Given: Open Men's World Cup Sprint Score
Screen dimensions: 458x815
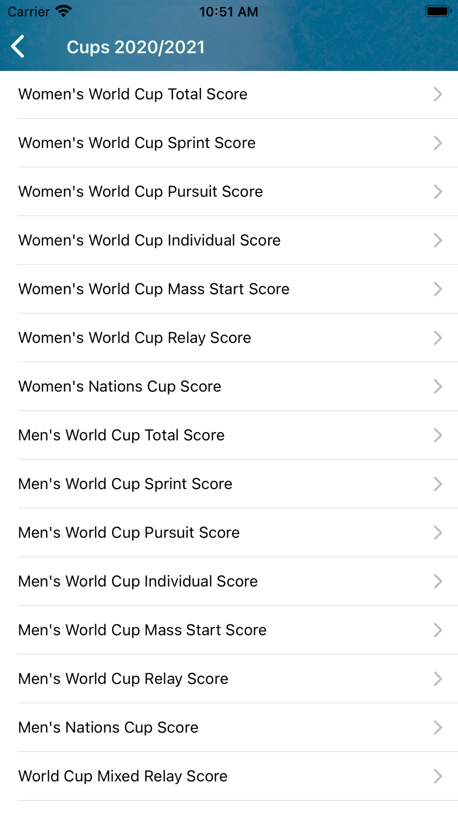Looking at the screenshot, I should tap(229, 484).
